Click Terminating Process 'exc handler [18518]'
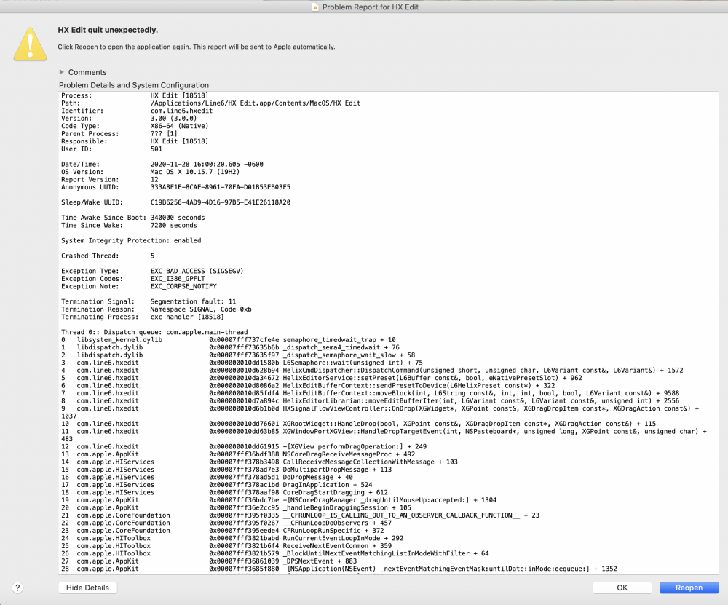Screen dimensions: 728x605 pos(187,317)
